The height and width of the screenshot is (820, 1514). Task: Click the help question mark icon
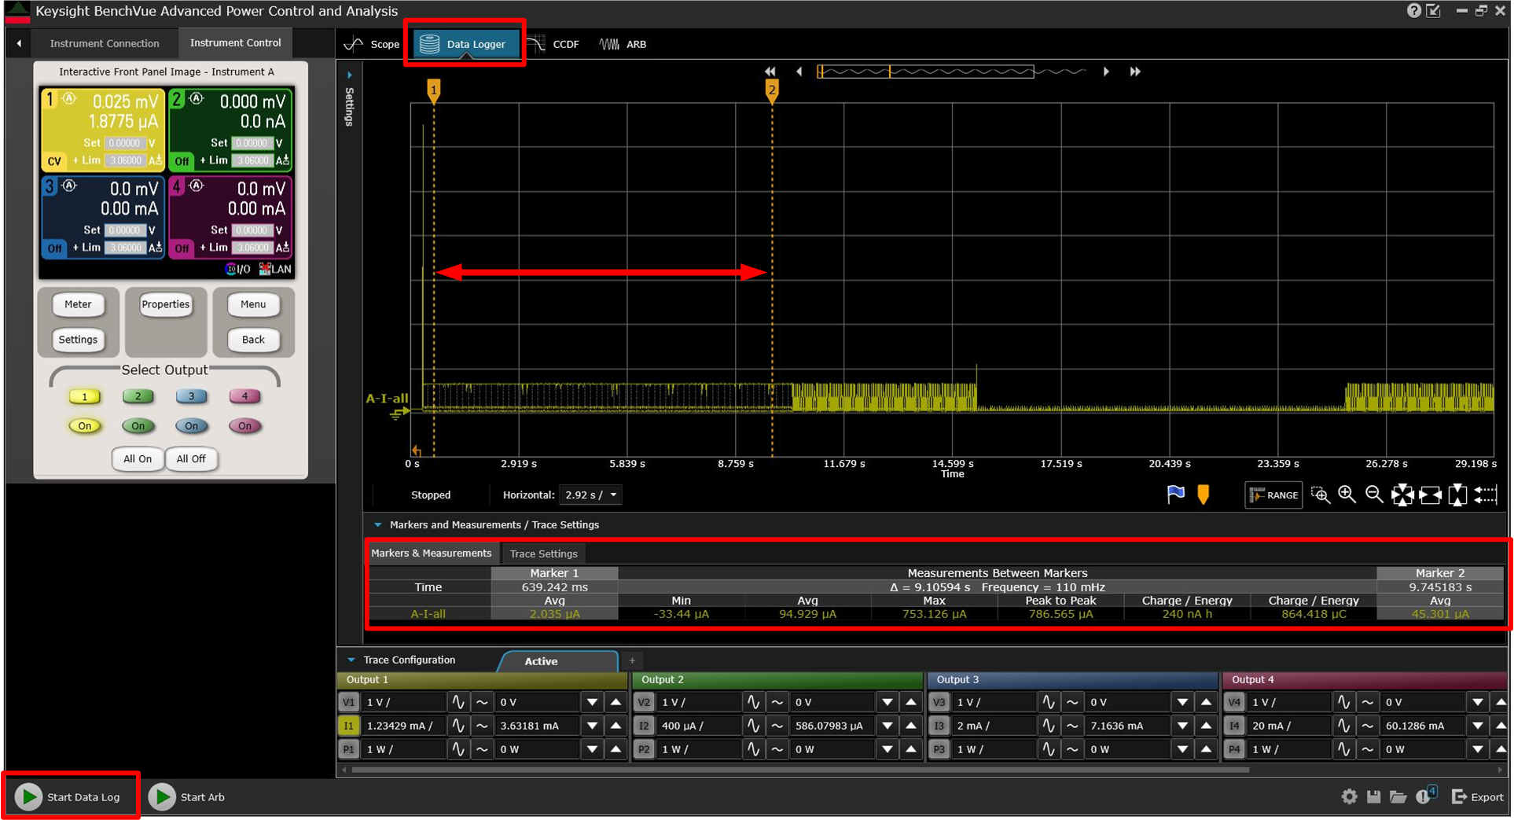coord(1413,10)
